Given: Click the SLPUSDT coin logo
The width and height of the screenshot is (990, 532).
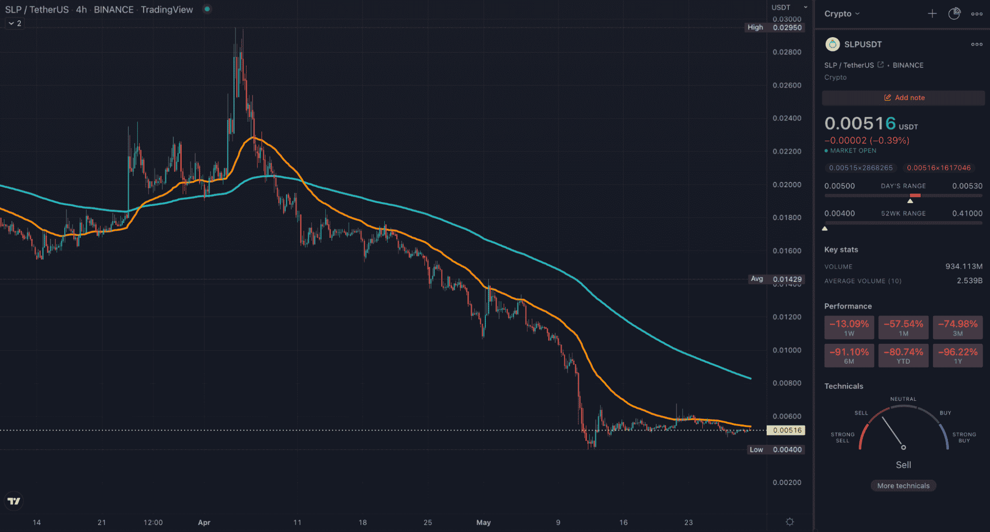Looking at the screenshot, I should click(x=833, y=44).
